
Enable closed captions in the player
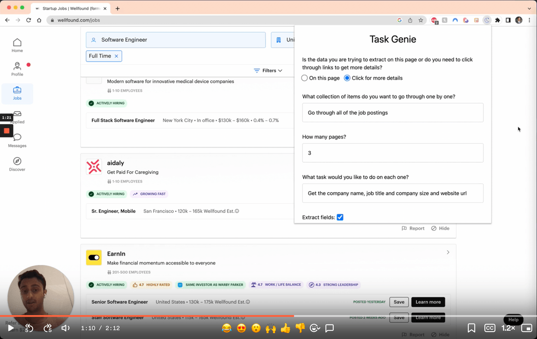pos(490,328)
